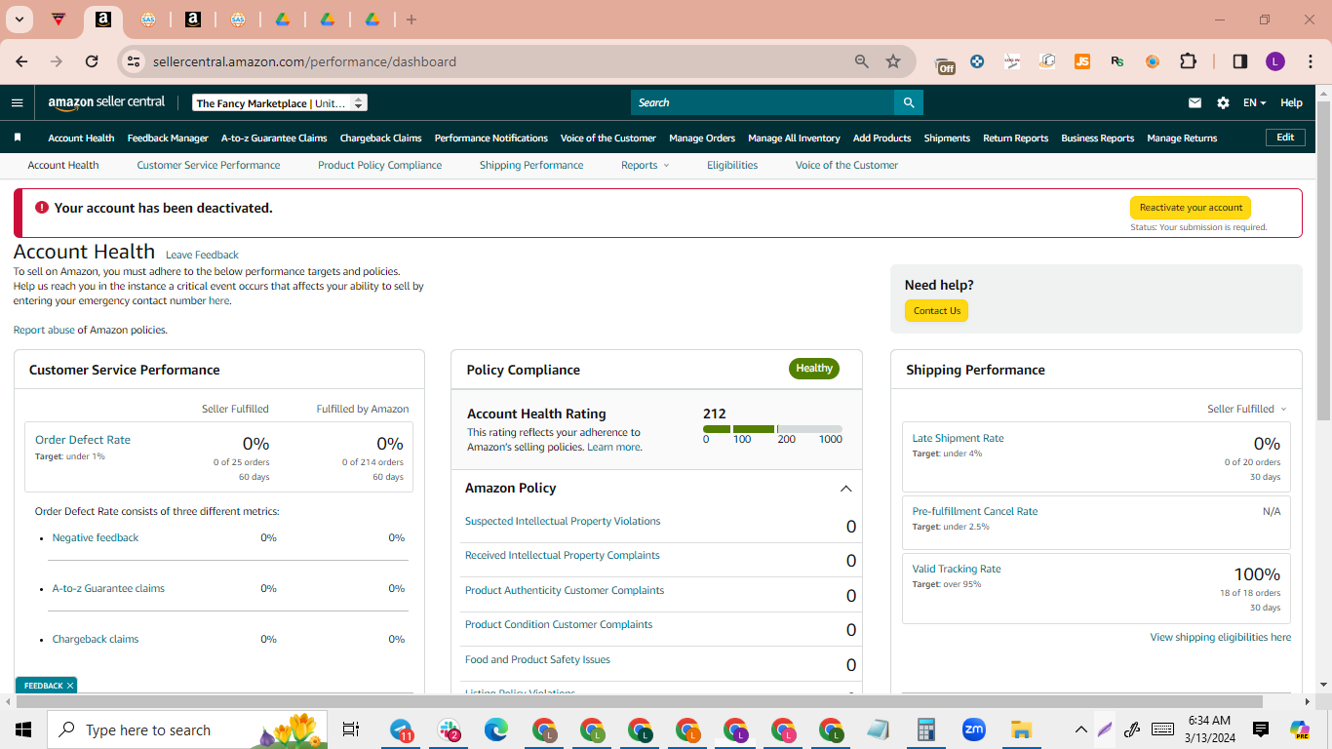
Task: Open the Late Shipment Rate link
Action: [958, 438]
